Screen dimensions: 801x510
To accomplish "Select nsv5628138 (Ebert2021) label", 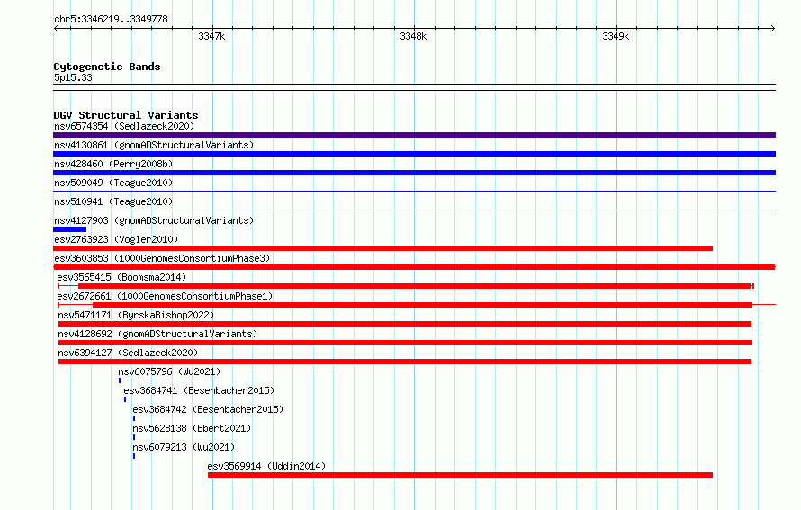I will pyautogui.click(x=192, y=428).
